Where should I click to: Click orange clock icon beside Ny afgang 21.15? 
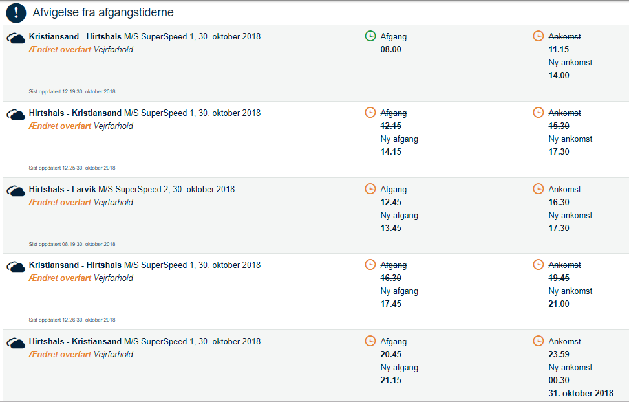click(x=370, y=341)
